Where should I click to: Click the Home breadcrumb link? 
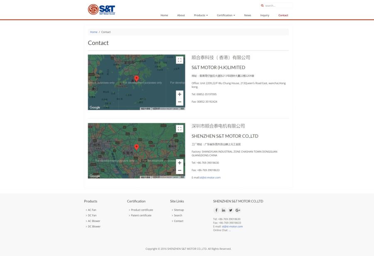[93, 32]
